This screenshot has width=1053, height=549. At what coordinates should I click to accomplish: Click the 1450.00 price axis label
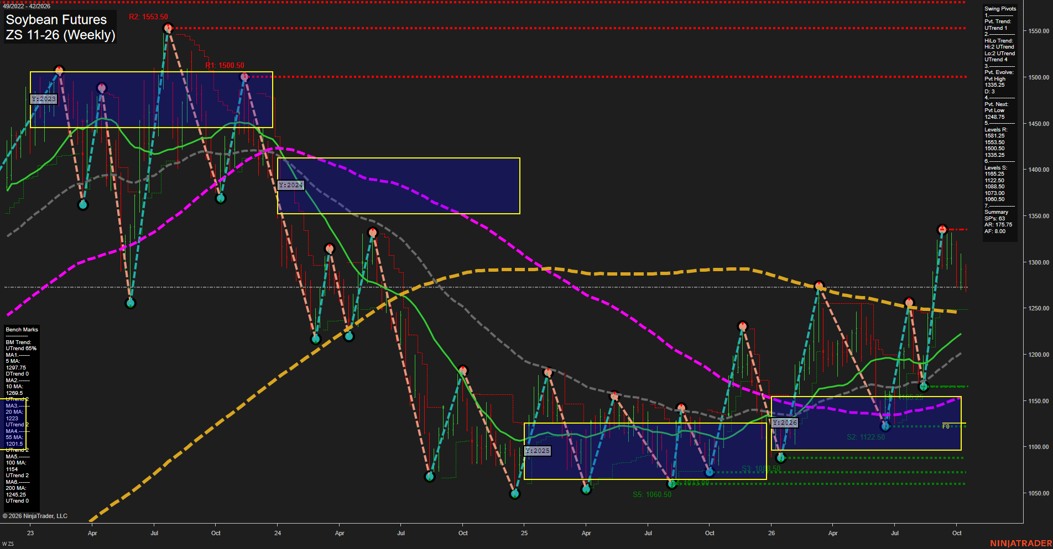click(1039, 124)
